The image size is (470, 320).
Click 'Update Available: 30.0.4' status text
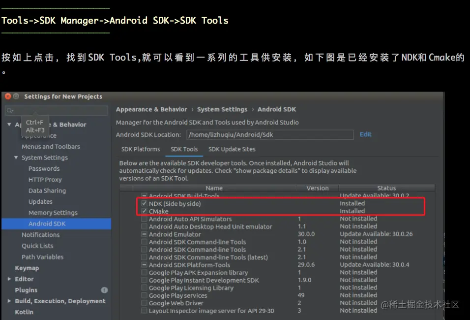coord(375,264)
